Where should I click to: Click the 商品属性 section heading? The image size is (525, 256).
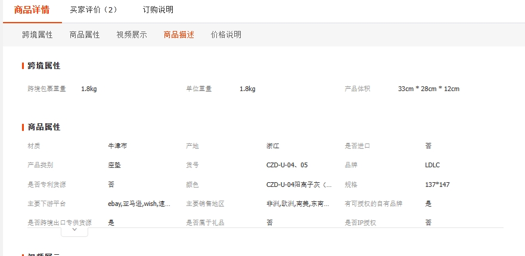click(44, 127)
